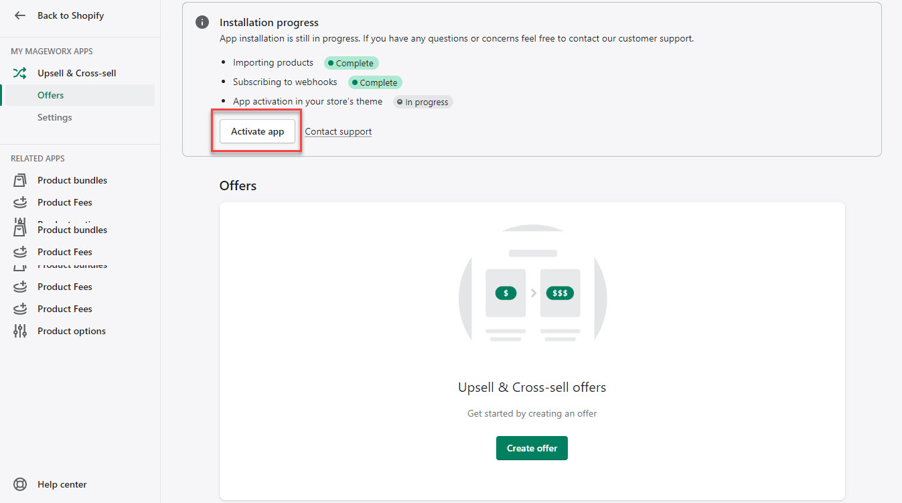Click the Activate app button
This screenshot has width=902, height=503.
256,131
